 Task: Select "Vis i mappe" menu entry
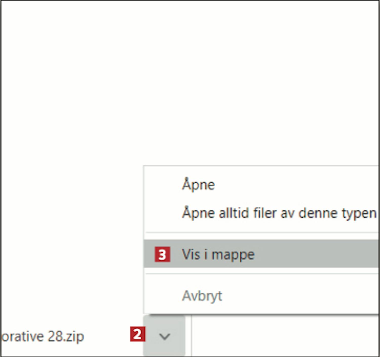(218, 255)
